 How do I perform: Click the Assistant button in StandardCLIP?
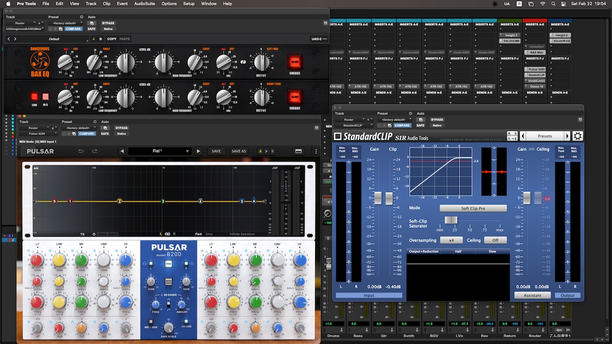[532, 295]
